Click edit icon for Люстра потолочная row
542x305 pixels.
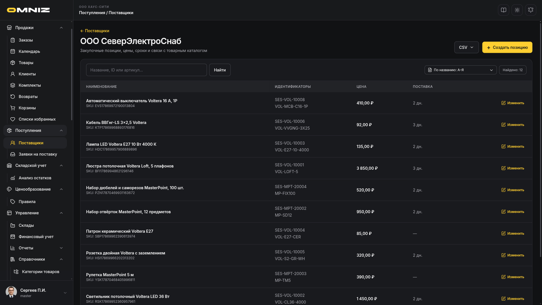pyautogui.click(x=504, y=168)
